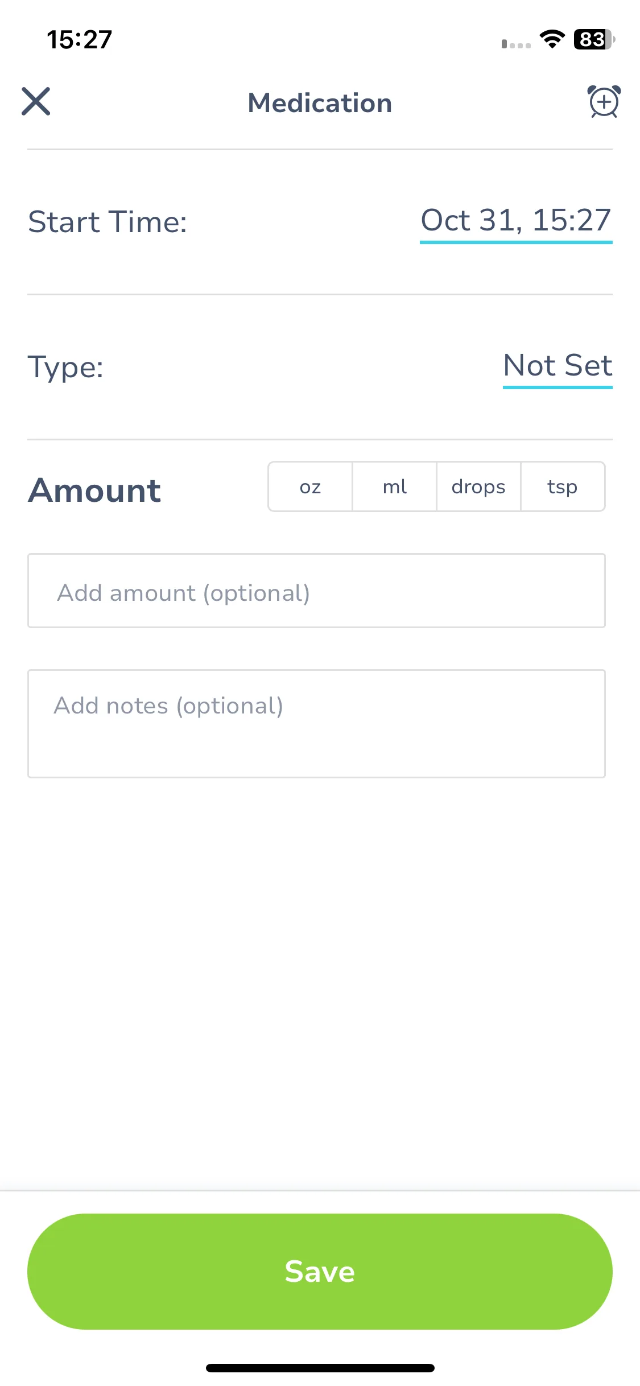
Task: Tap the battery level indicator
Action: (x=594, y=39)
